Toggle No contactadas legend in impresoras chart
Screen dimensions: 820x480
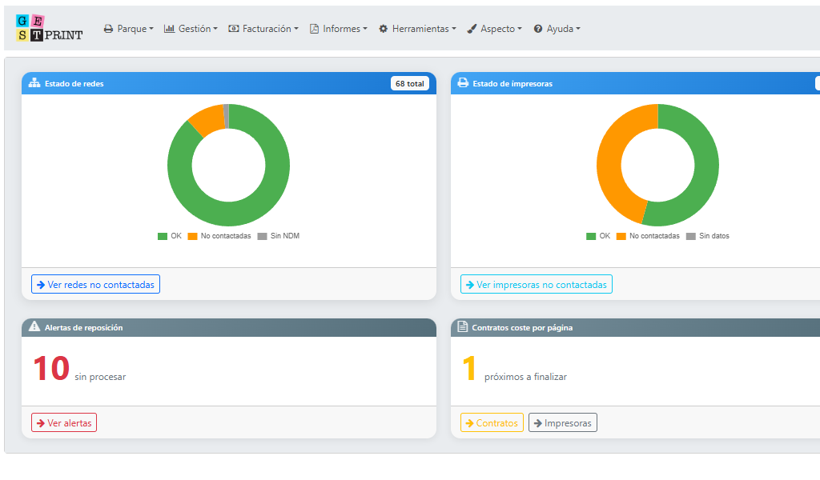click(648, 236)
